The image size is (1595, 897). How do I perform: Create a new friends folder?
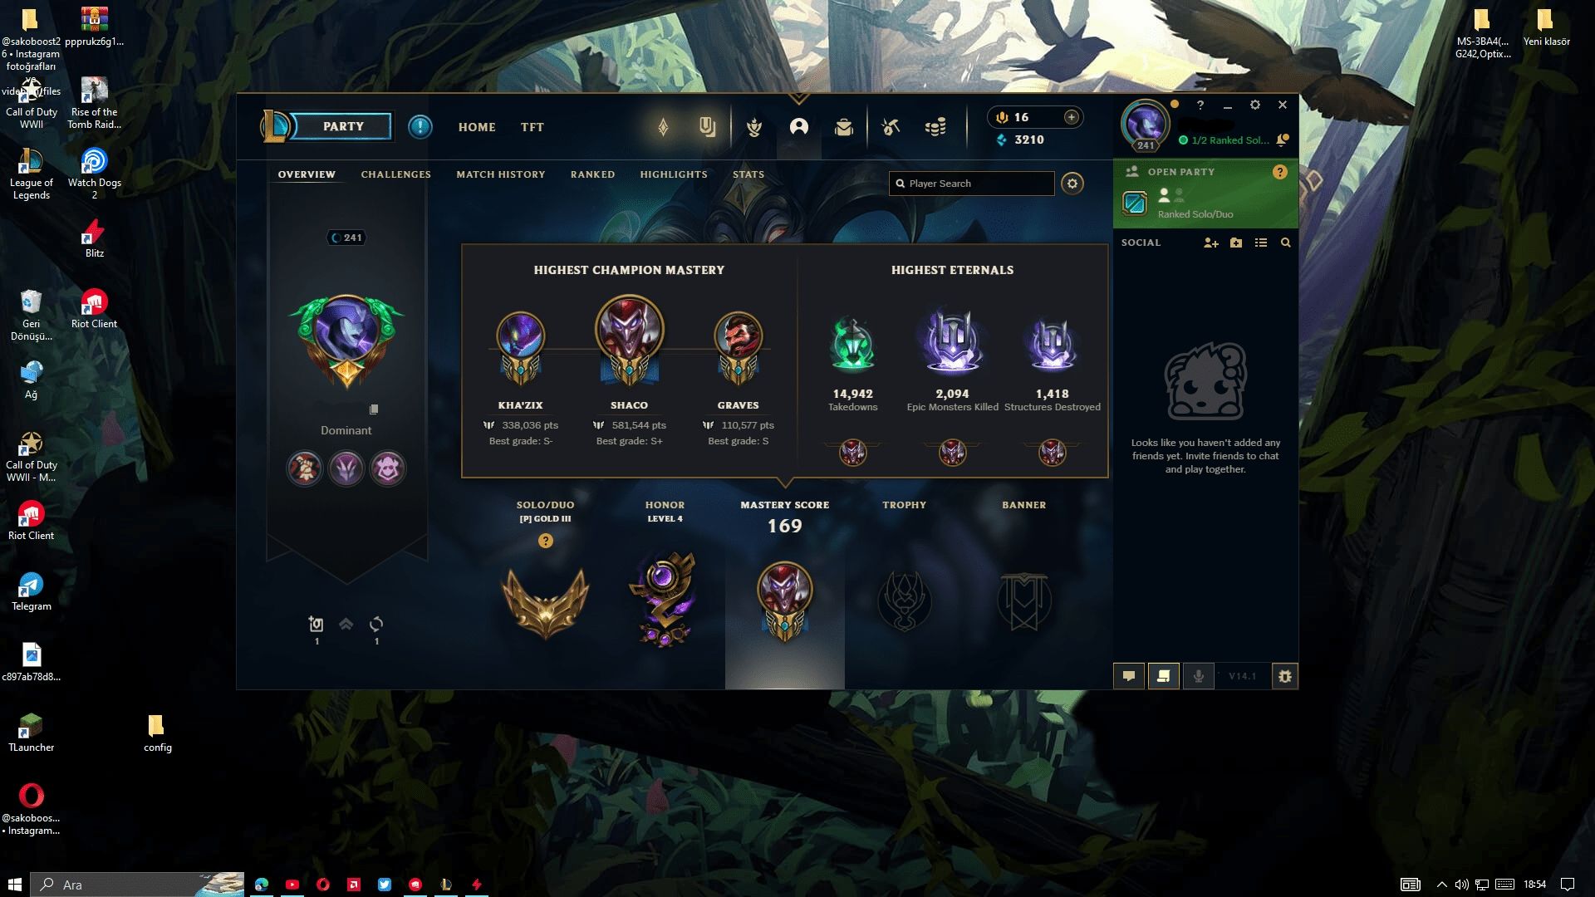[1236, 243]
